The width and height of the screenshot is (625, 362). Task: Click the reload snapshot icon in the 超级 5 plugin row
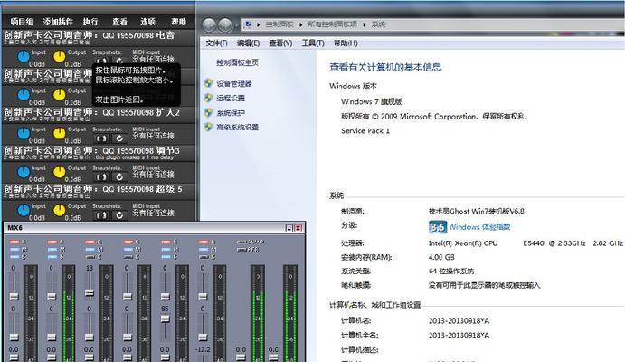click(119, 215)
